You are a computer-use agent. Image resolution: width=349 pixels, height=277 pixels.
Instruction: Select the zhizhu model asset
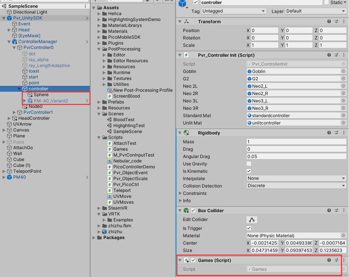112,232
